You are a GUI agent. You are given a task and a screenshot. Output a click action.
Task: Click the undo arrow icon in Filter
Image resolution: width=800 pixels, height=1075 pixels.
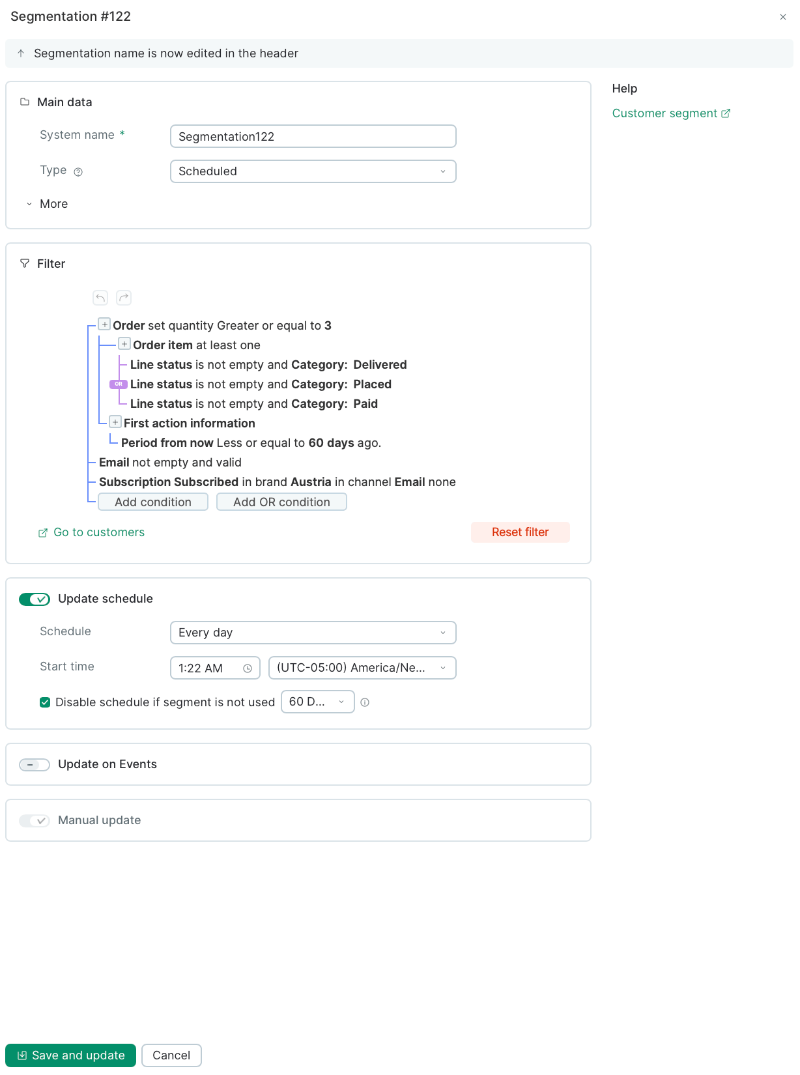[x=100, y=298]
